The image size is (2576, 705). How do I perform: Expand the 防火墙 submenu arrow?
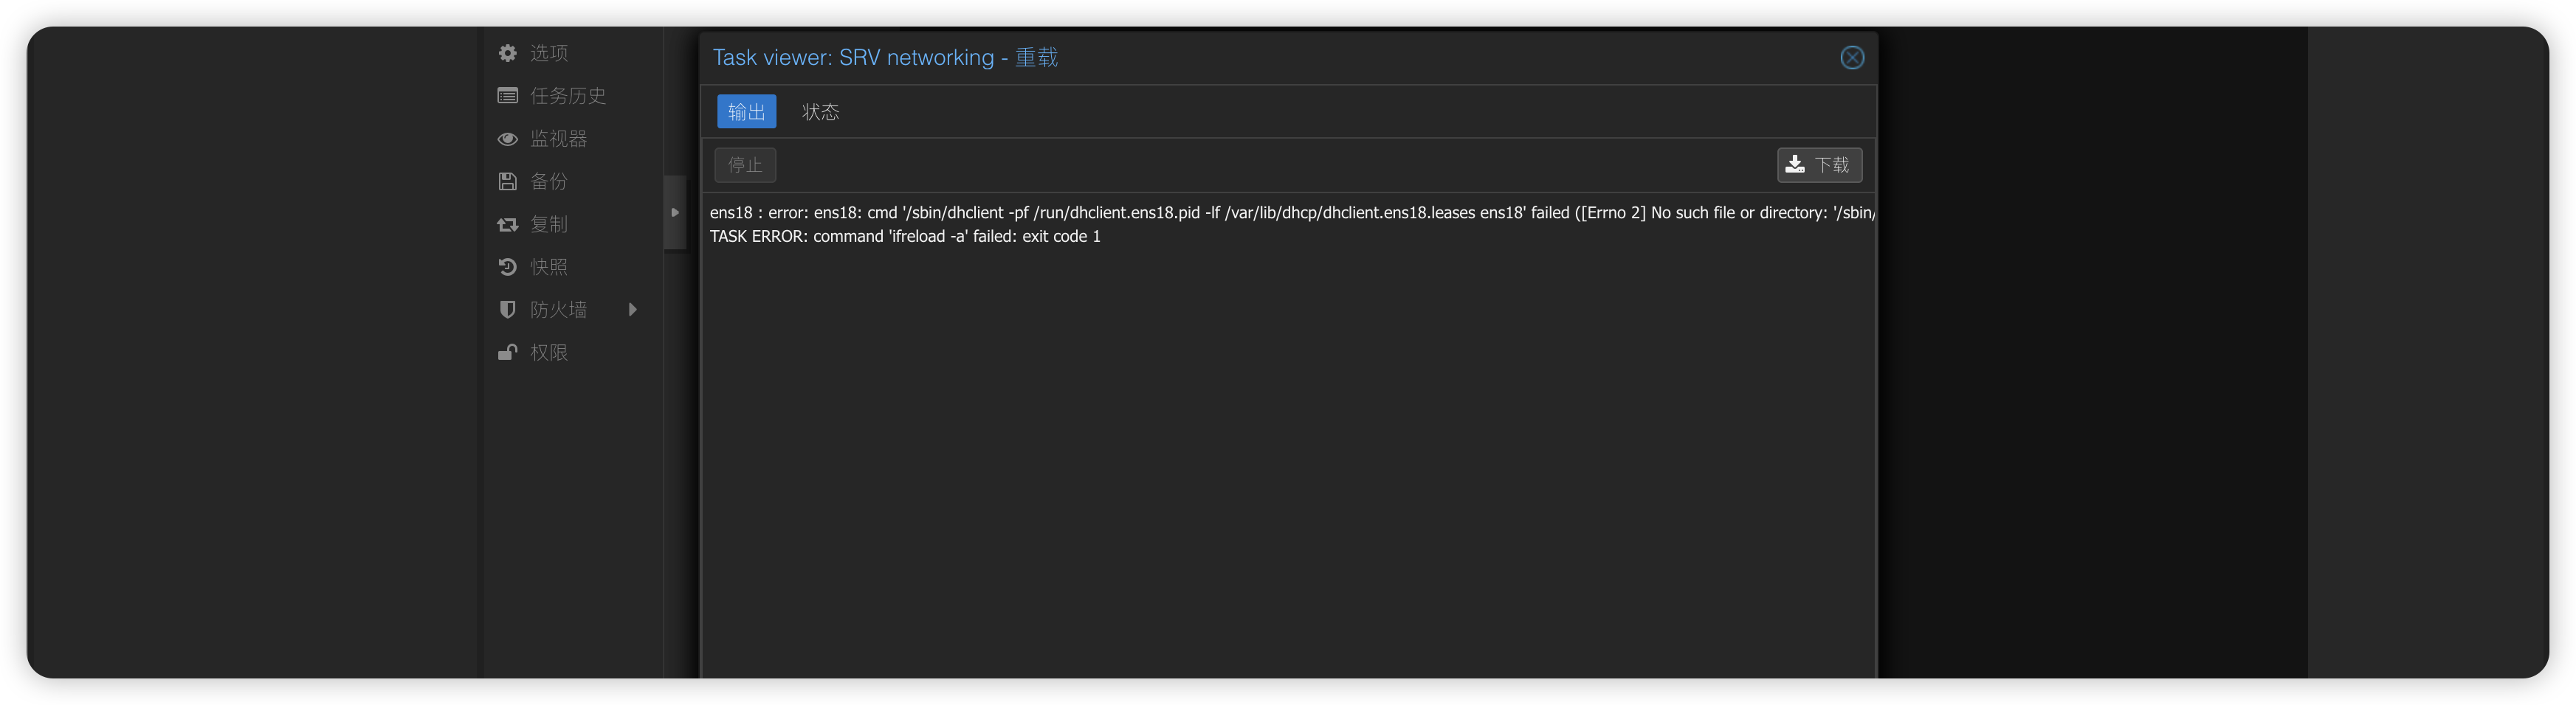click(x=632, y=310)
